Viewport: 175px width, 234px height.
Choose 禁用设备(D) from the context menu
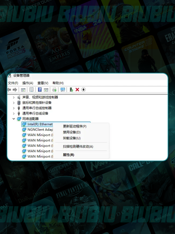coord(72,132)
